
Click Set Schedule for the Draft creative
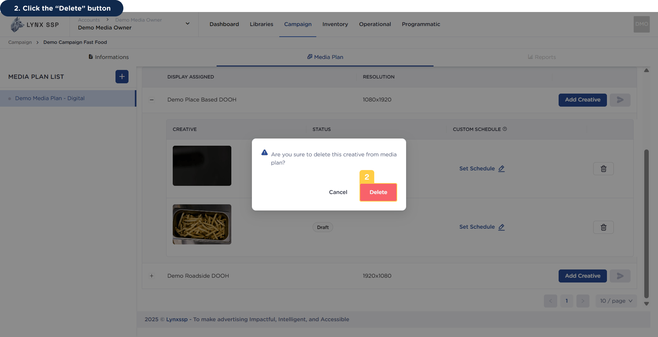tap(482, 227)
